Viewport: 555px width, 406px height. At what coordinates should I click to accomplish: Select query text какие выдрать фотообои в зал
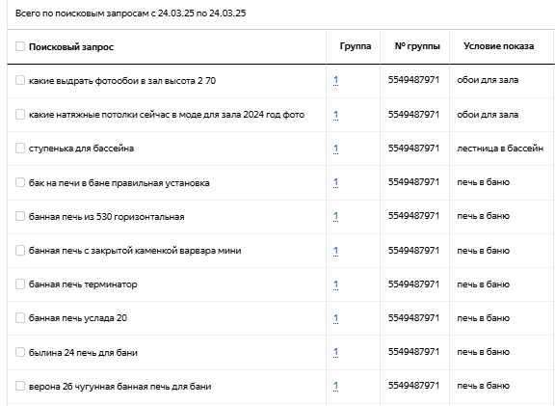coord(122,81)
